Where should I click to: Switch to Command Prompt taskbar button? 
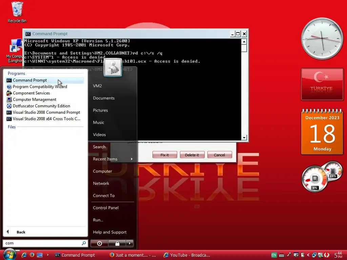tap(75, 255)
